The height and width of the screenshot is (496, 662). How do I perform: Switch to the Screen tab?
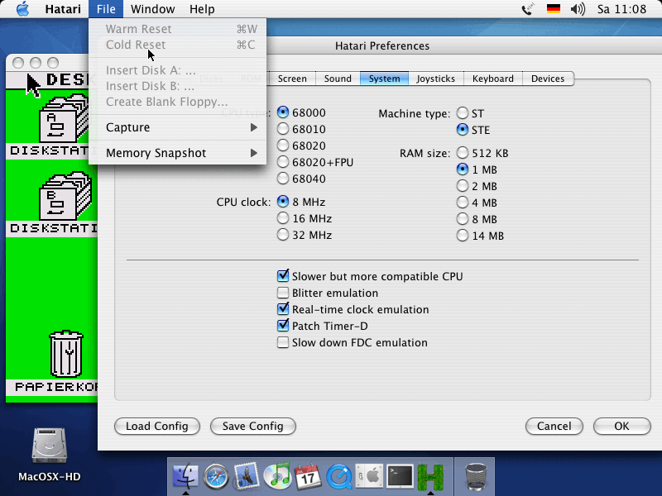292,79
